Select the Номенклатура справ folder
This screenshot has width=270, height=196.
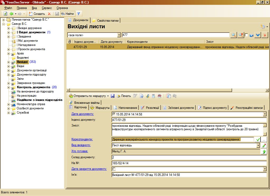pos(31,104)
